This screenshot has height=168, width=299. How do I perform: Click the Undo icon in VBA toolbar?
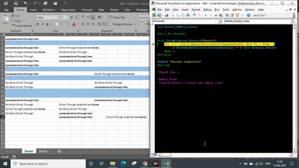pyautogui.click(x=194, y=15)
